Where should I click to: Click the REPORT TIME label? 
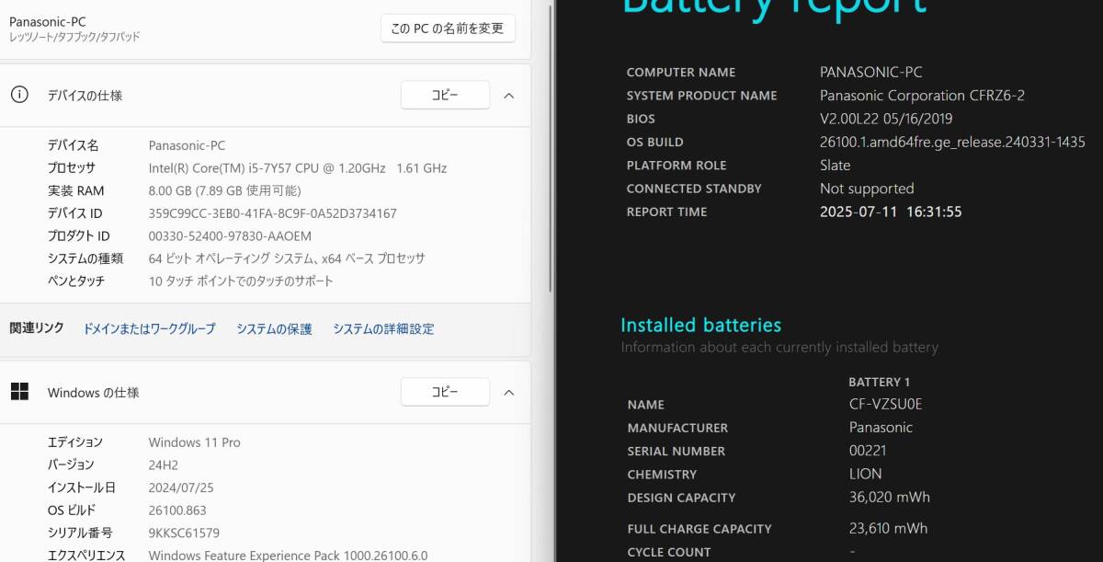pos(667,212)
